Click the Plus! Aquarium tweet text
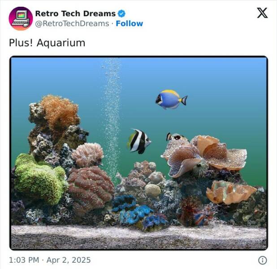Screen dimensions: 277x269 click(47, 43)
